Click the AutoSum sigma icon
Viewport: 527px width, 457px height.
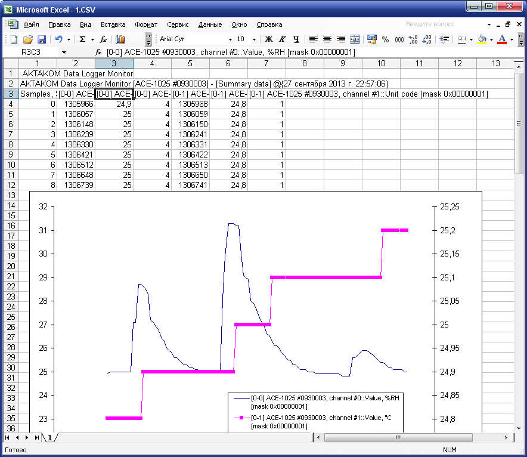click(x=82, y=39)
